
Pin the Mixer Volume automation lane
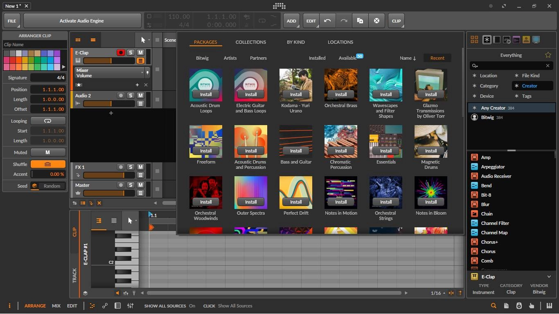coord(147,73)
